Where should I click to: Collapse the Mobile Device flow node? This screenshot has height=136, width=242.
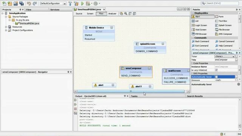pos(112,28)
